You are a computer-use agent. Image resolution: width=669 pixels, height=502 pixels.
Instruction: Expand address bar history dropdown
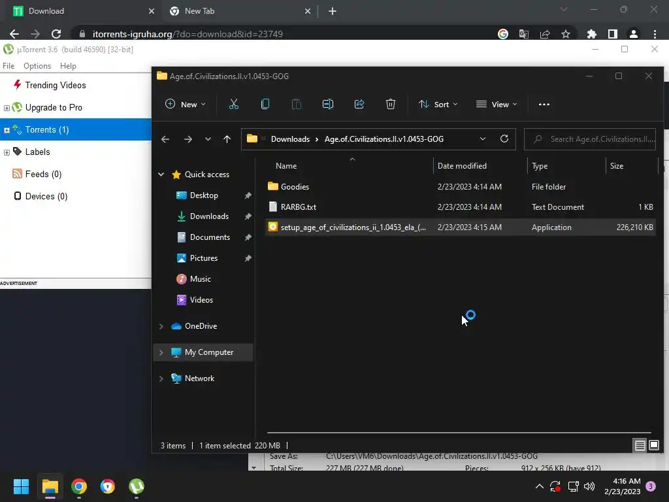(x=483, y=139)
